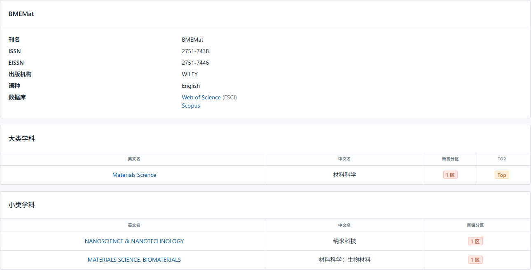531x270 pixels.
Task: Open the Web of Science database link
Action: (201, 97)
